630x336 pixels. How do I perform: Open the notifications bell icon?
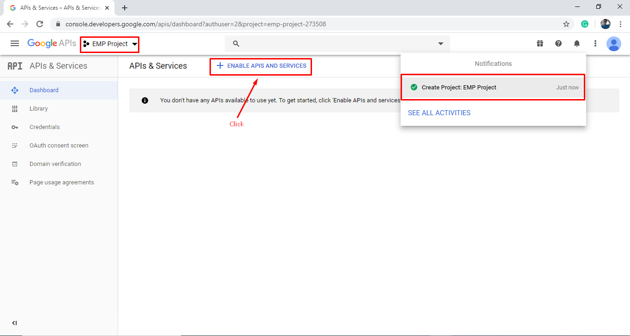tap(576, 43)
